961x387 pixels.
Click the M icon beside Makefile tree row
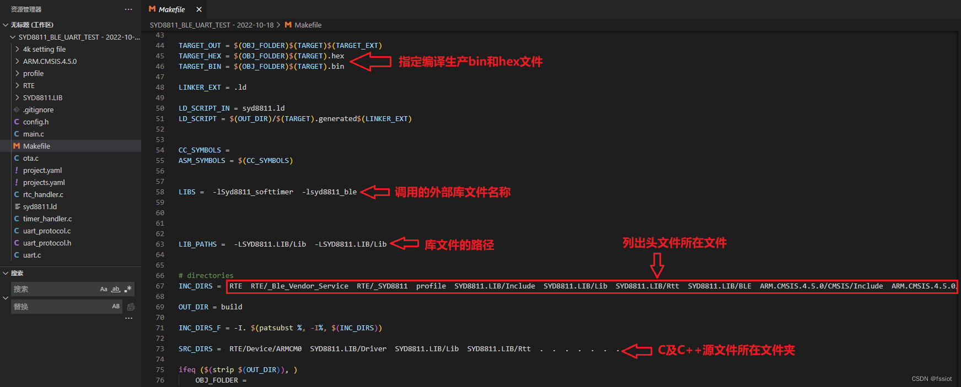tap(17, 146)
